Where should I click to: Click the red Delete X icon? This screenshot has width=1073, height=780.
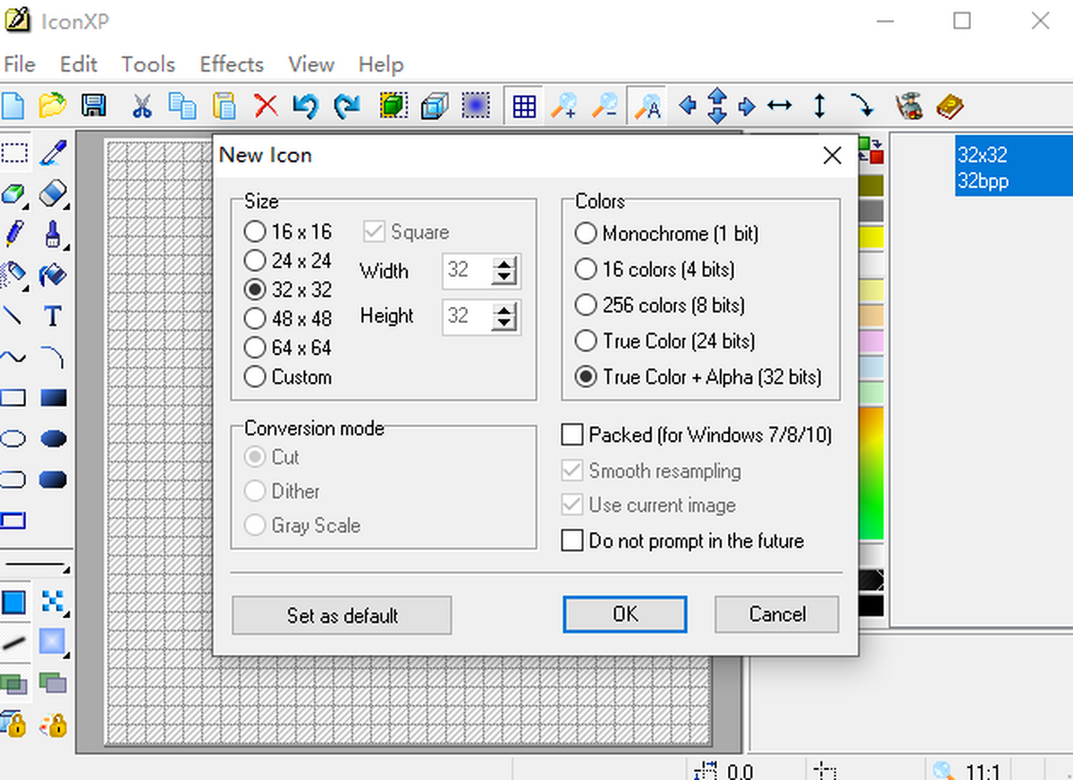coord(266,106)
